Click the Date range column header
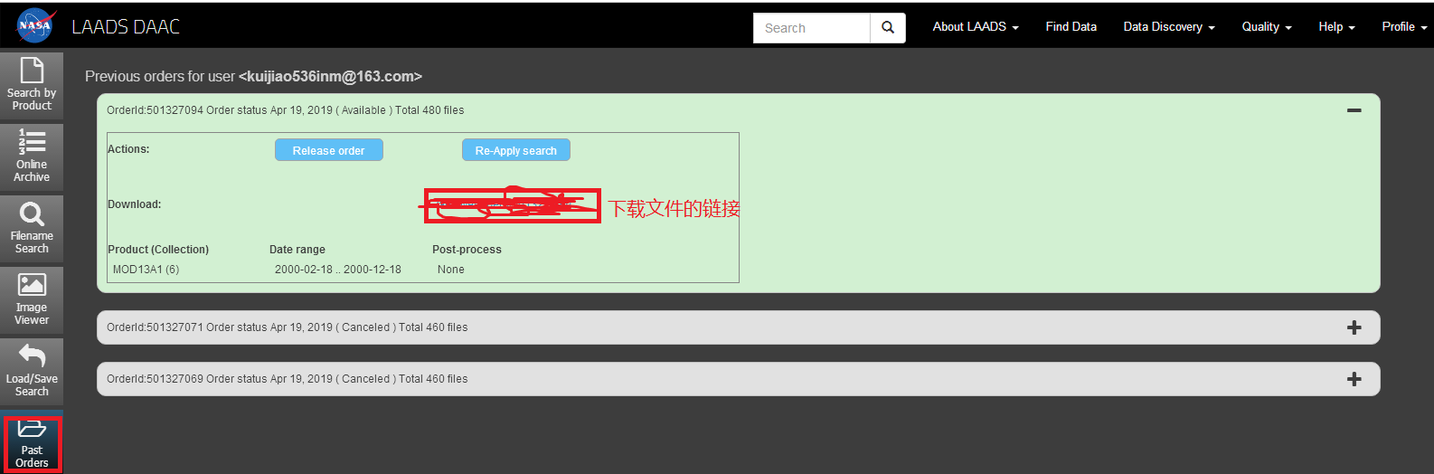This screenshot has width=1434, height=474. 297,250
